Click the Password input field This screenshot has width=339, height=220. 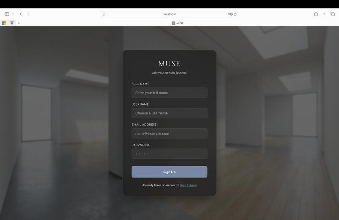click(169, 154)
